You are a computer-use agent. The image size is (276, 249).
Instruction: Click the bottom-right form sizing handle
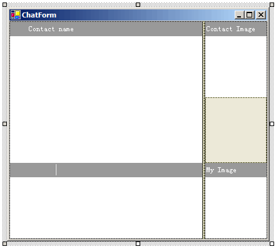tap(272, 243)
